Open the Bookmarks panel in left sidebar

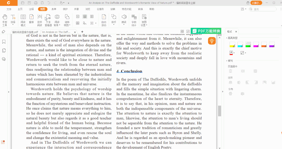pos(4,42)
